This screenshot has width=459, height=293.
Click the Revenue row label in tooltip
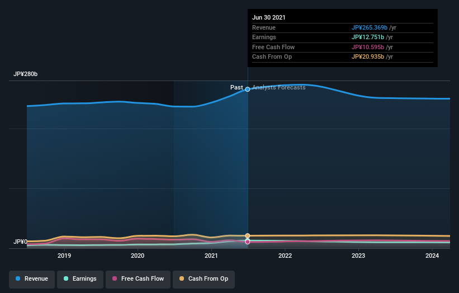264,27
